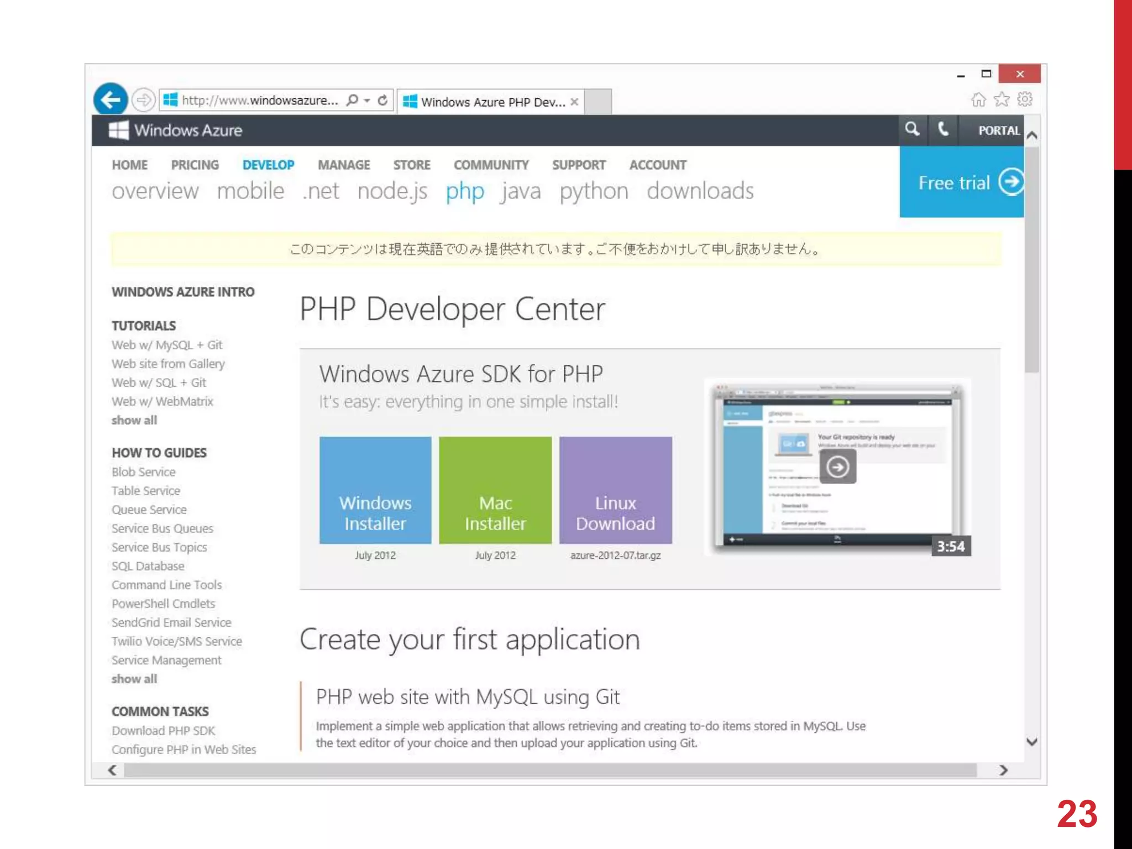Expand Tutorials list with show all

coord(134,420)
